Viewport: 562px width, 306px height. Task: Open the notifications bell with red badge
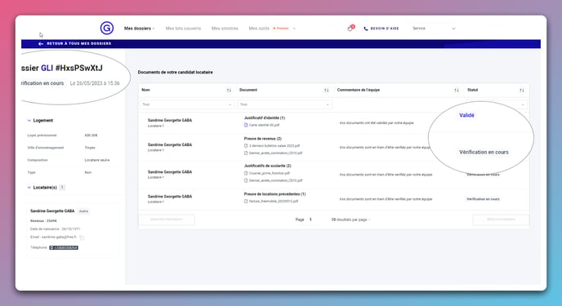pos(350,29)
